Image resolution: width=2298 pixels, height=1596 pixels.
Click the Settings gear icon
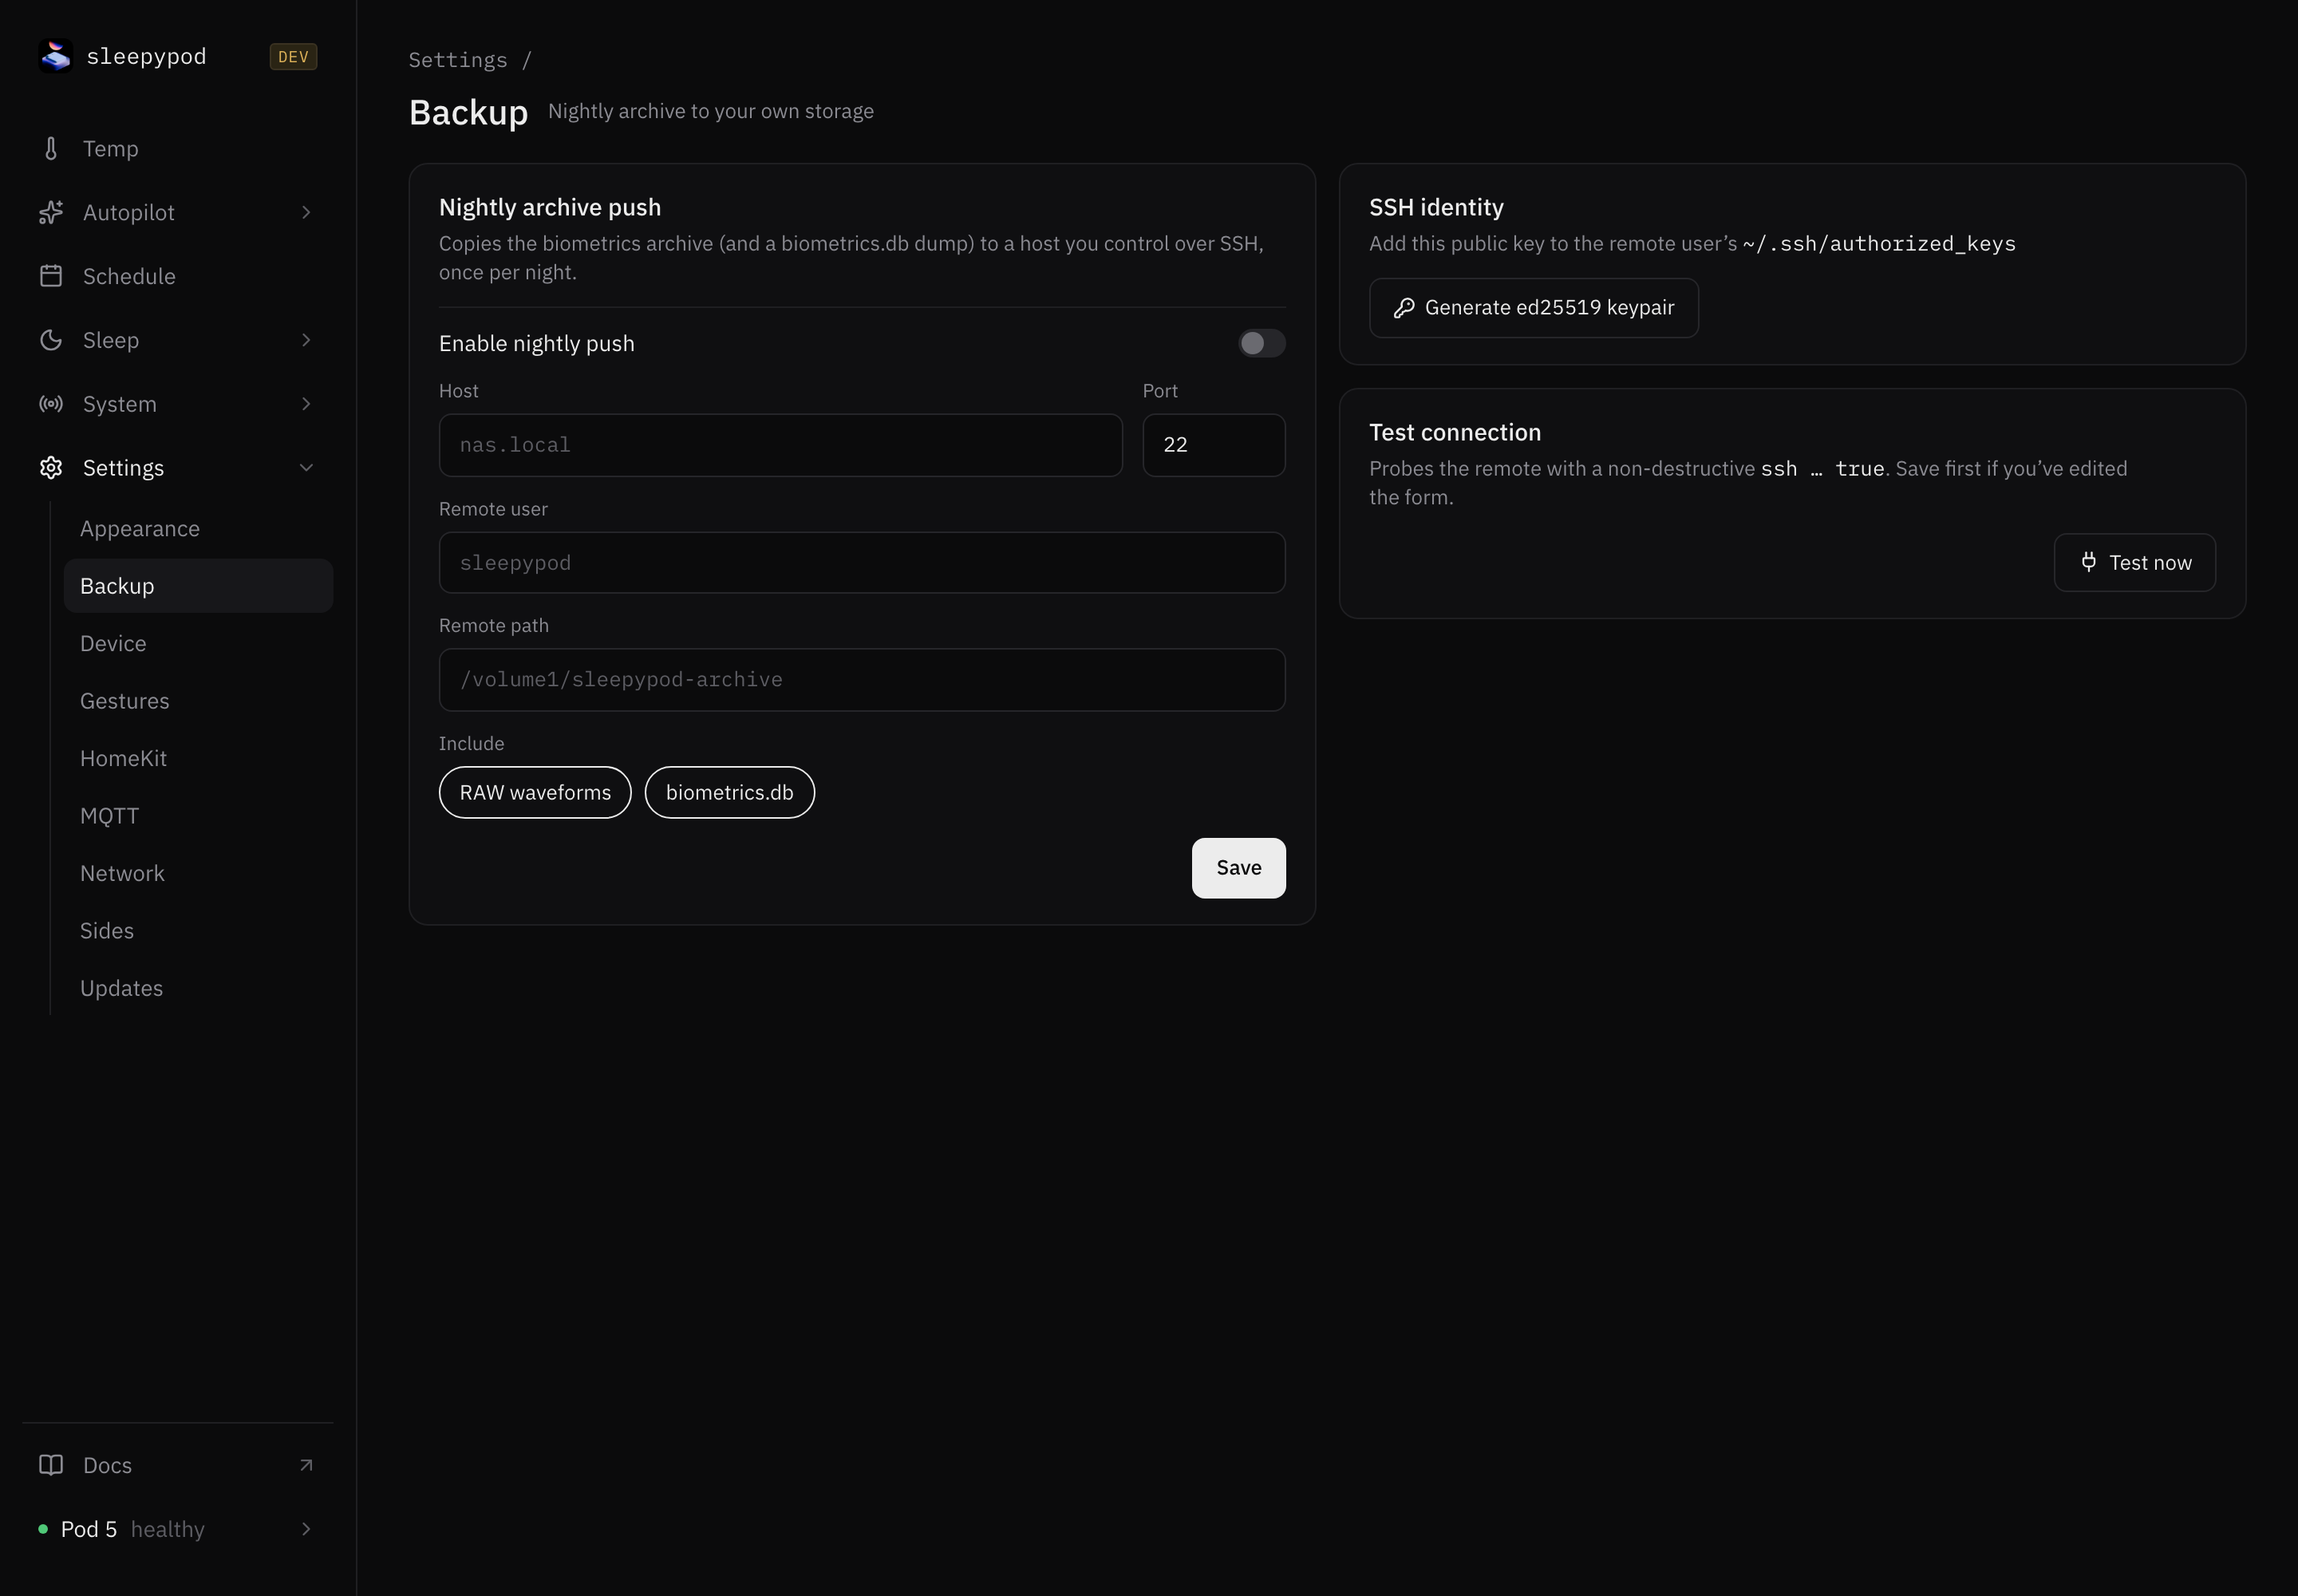tap(51, 468)
